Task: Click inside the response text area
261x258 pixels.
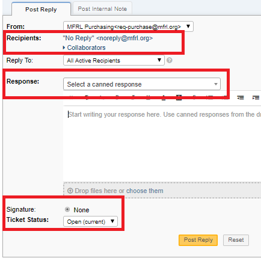Action: click(162, 143)
